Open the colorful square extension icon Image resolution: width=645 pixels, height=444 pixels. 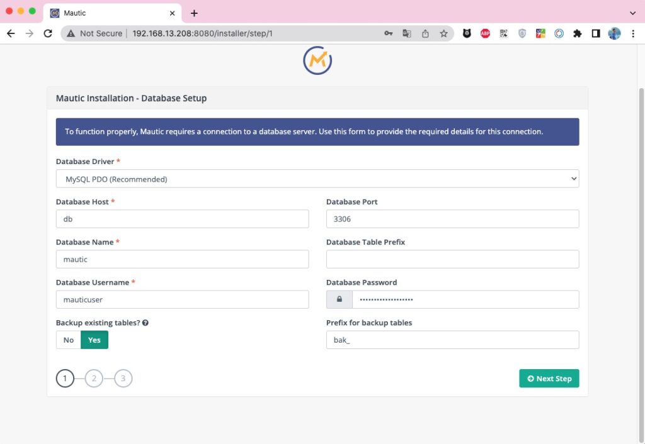[x=540, y=34]
